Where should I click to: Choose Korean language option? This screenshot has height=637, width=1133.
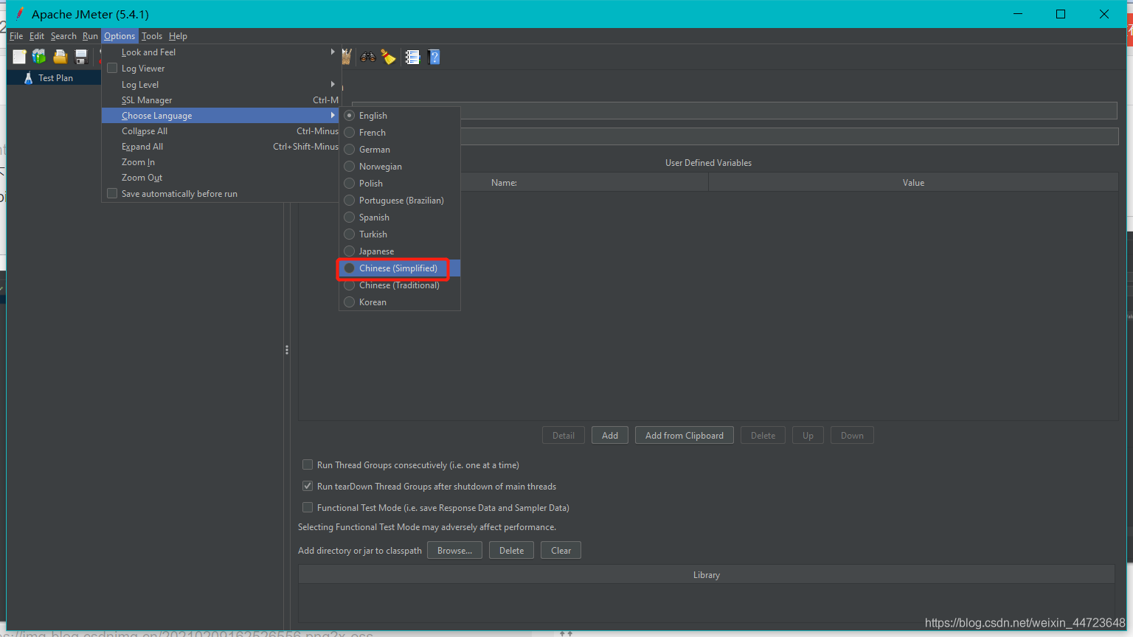click(x=400, y=302)
